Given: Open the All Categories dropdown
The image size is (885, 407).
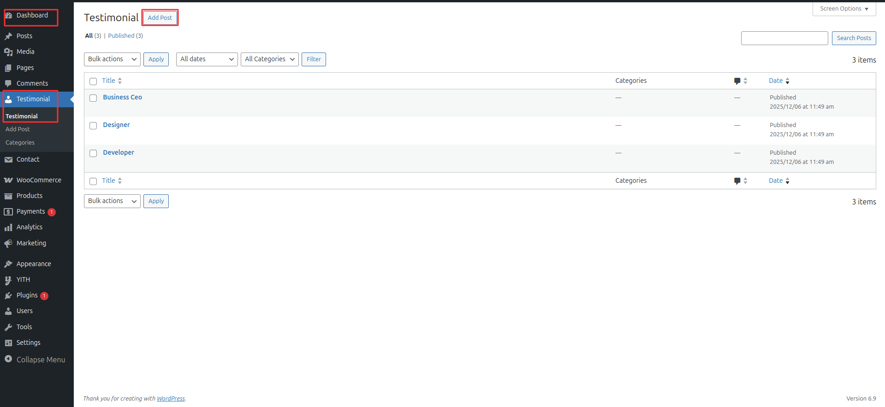Looking at the screenshot, I should pos(269,59).
